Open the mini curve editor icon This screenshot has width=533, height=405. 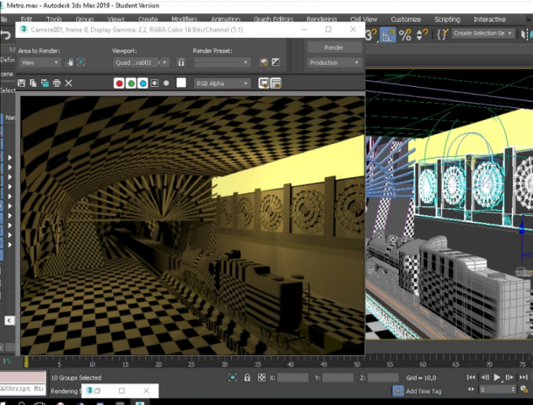pyautogui.click(x=7, y=361)
